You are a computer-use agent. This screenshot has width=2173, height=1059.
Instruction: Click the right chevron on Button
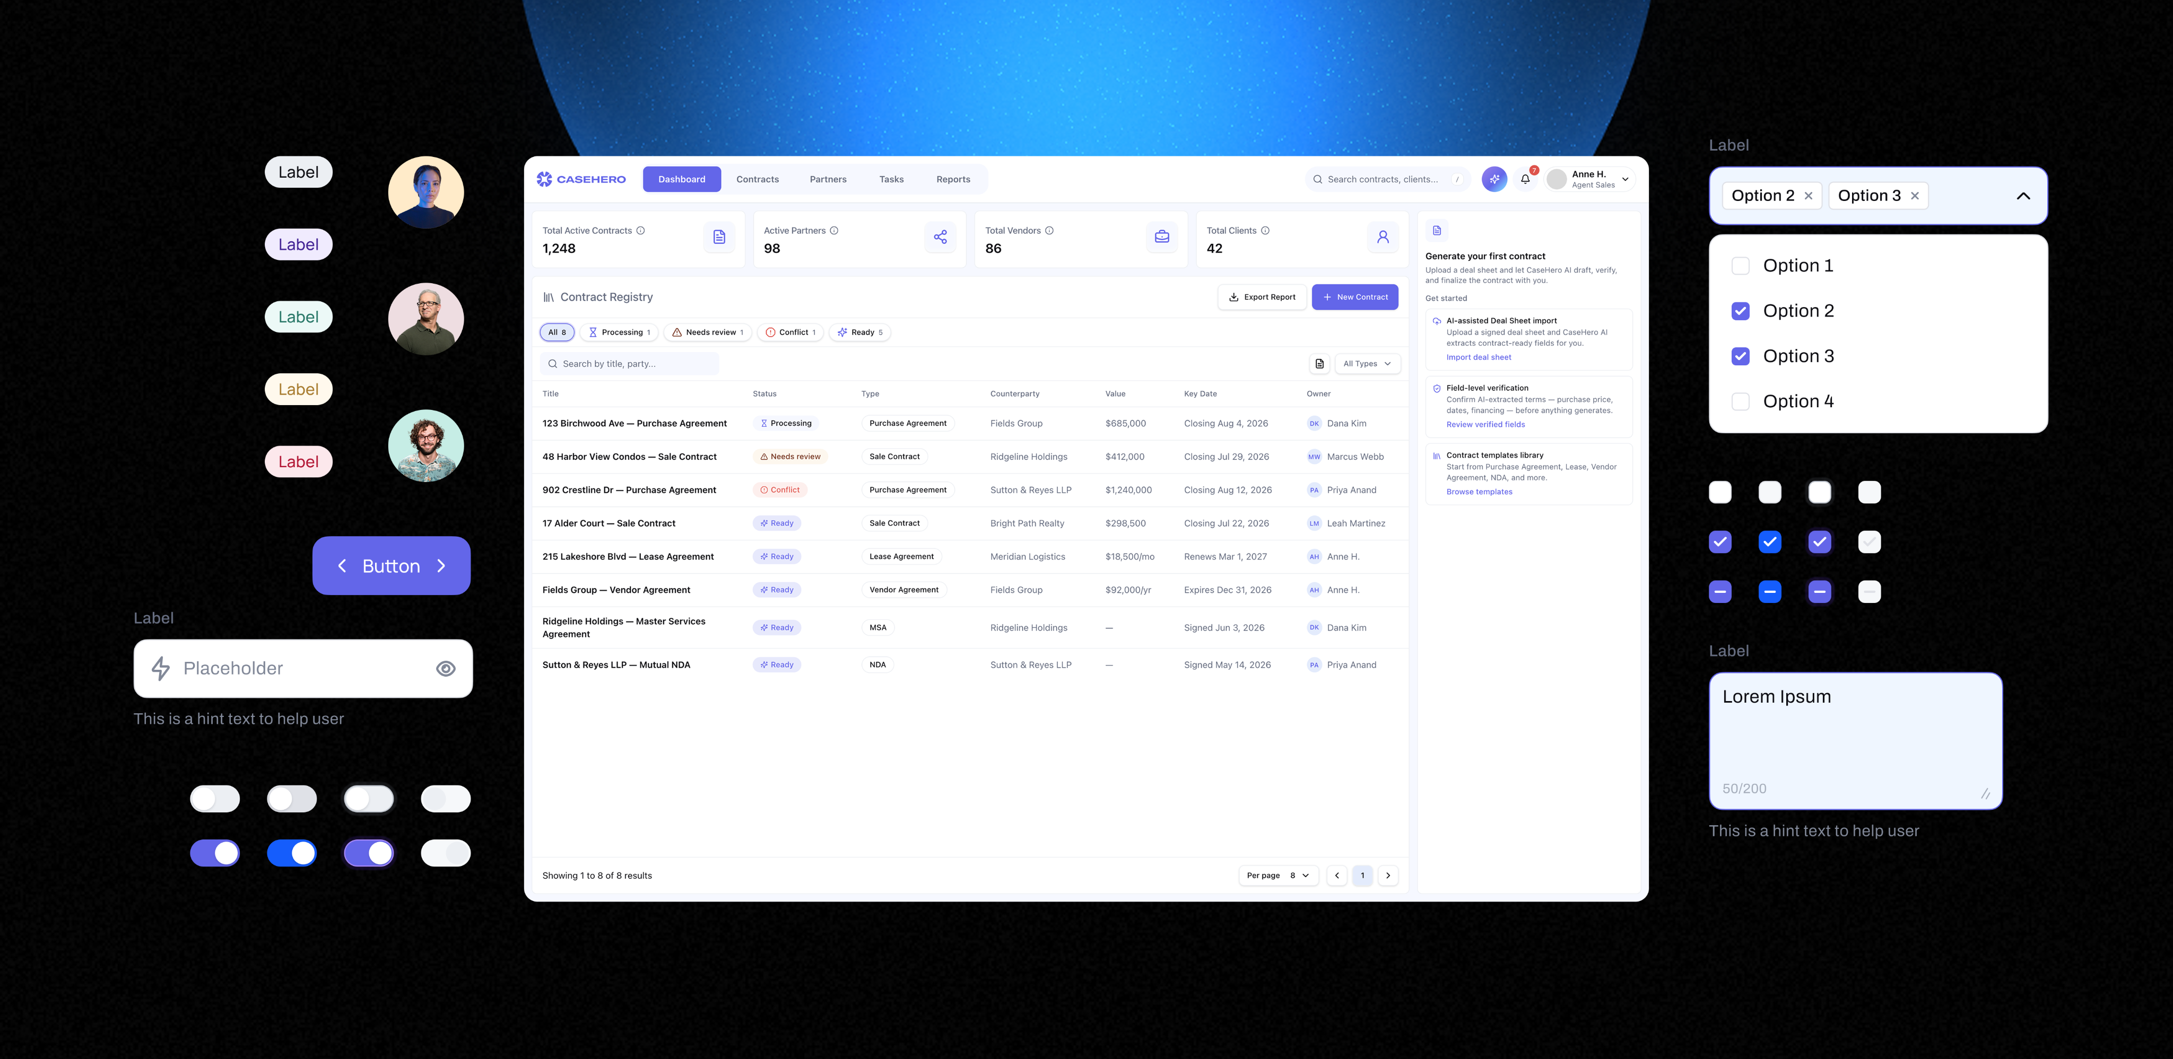point(441,566)
